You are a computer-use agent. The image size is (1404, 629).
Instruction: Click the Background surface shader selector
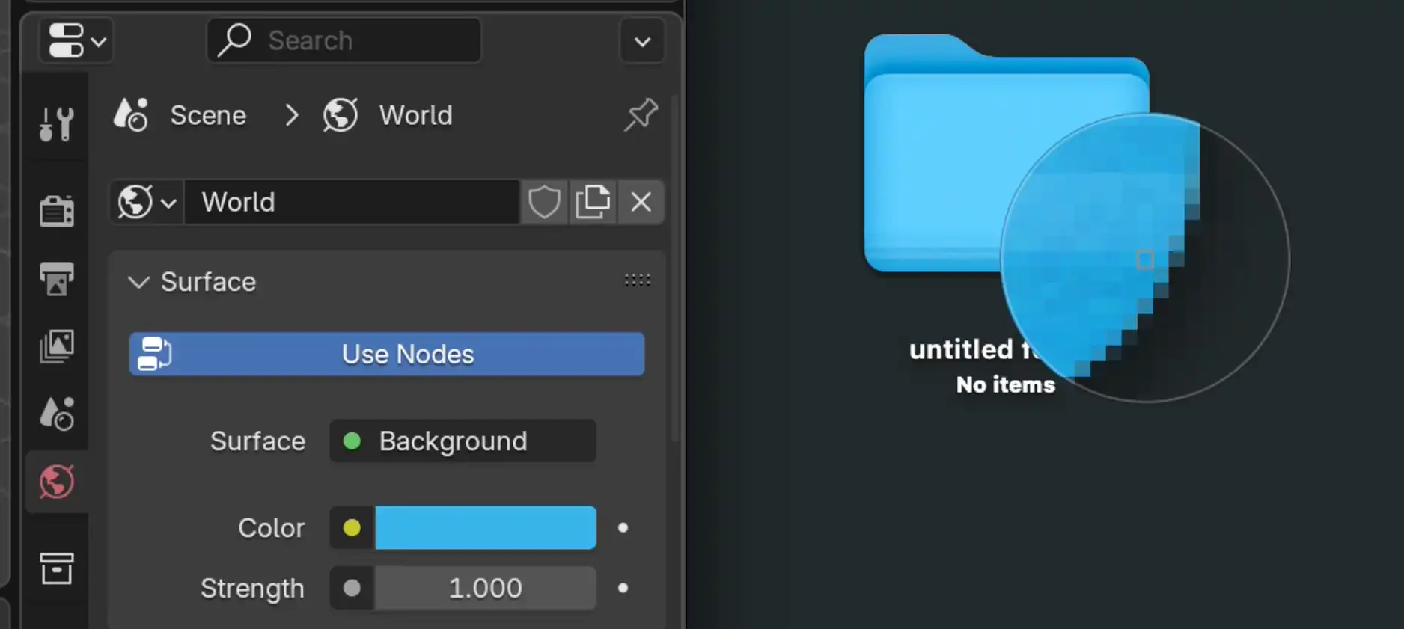click(463, 441)
